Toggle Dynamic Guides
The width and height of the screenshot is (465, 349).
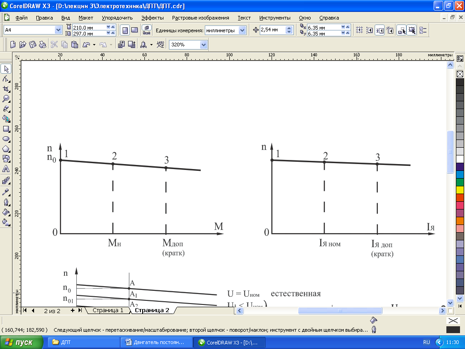(390, 30)
